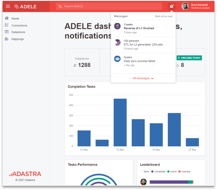
Task: Open Connections page
Action: 19,25
